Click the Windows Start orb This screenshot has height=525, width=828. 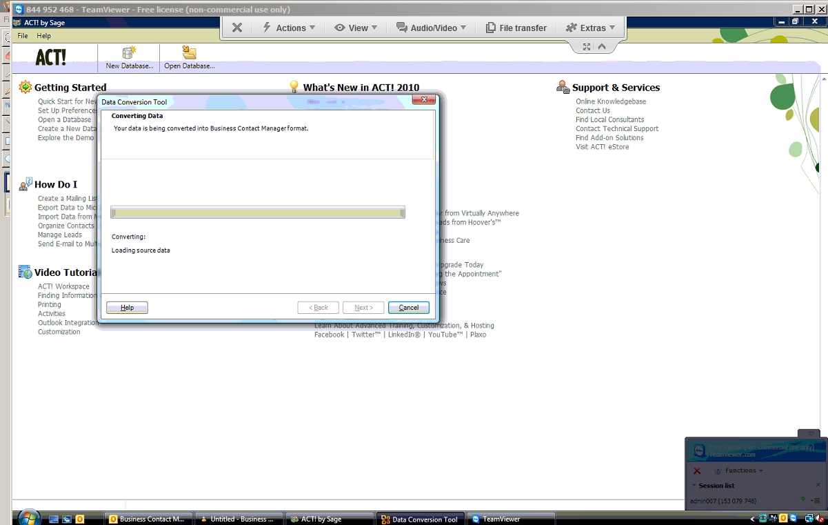28,517
